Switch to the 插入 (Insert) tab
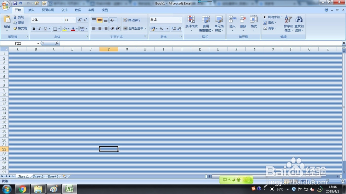This screenshot has height=194, width=346. pyautogui.click(x=31, y=10)
